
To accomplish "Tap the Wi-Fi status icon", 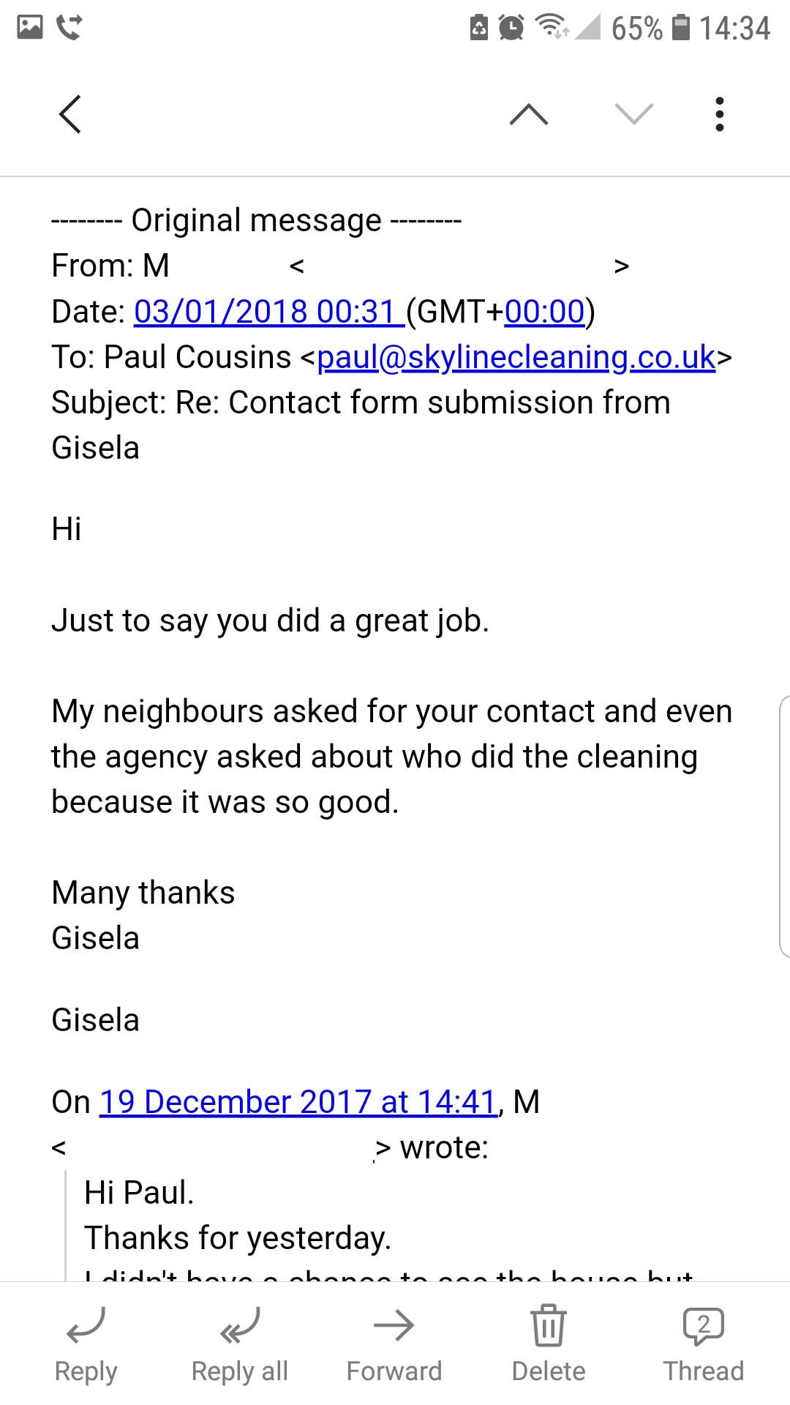I will [552, 26].
